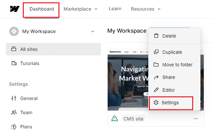Screen dimensions: 213x130
Task: Choose Duplicate from the context menu
Action: point(174,52)
